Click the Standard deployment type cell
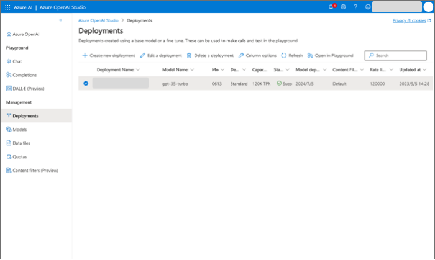This screenshot has width=435, height=260. 239,84
